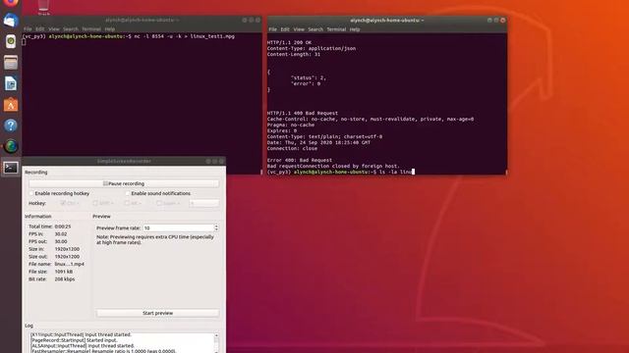Open Search menu in the left nc terminal
This screenshot has height=353, width=629.
(71, 29)
